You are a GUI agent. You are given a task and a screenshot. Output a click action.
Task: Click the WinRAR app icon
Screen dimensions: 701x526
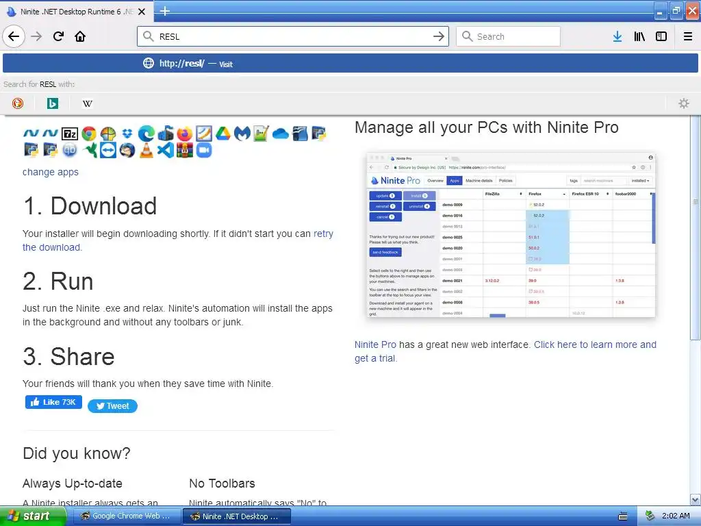tap(184, 150)
